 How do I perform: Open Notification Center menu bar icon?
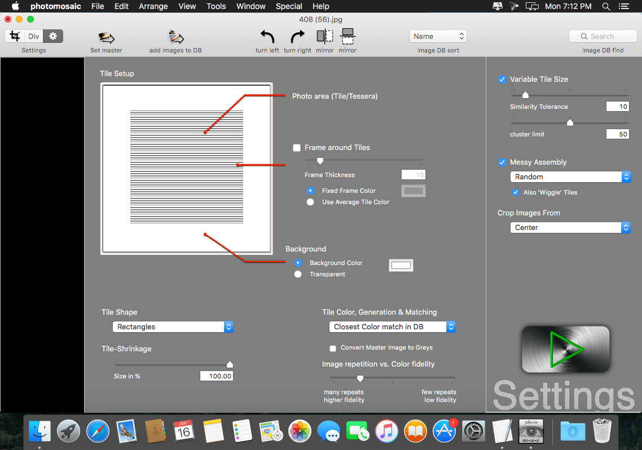623,6
